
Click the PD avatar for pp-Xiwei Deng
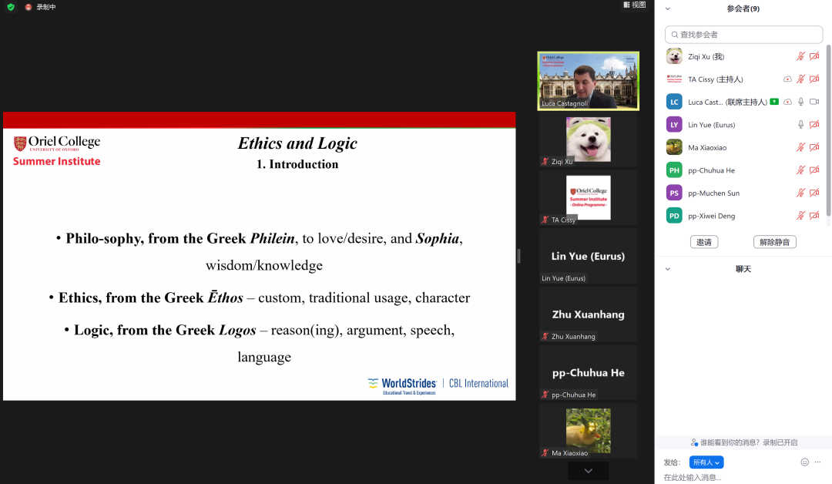[x=674, y=216]
